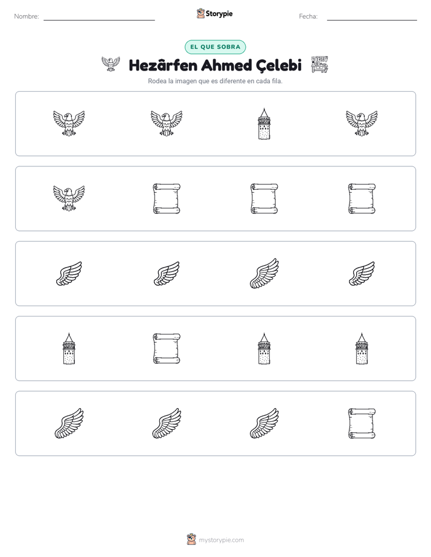The width and height of the screenshot is (431, 557).
Task: Click the last eagle in row one
Action: 362,123
